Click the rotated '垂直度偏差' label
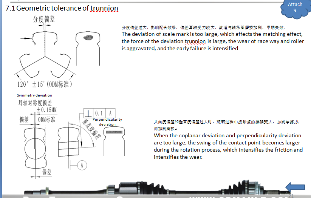Viewport: 311px width, 198px height. click(91, 129)
